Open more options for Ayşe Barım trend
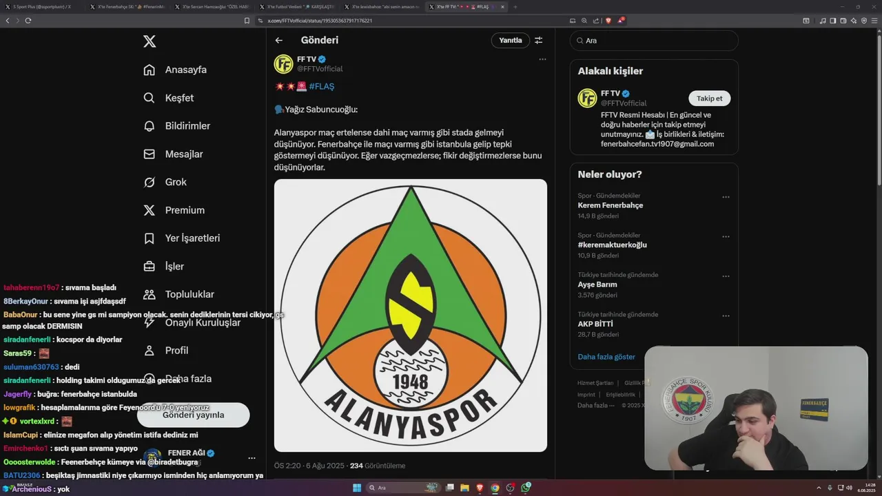 (x=726, y=276)
